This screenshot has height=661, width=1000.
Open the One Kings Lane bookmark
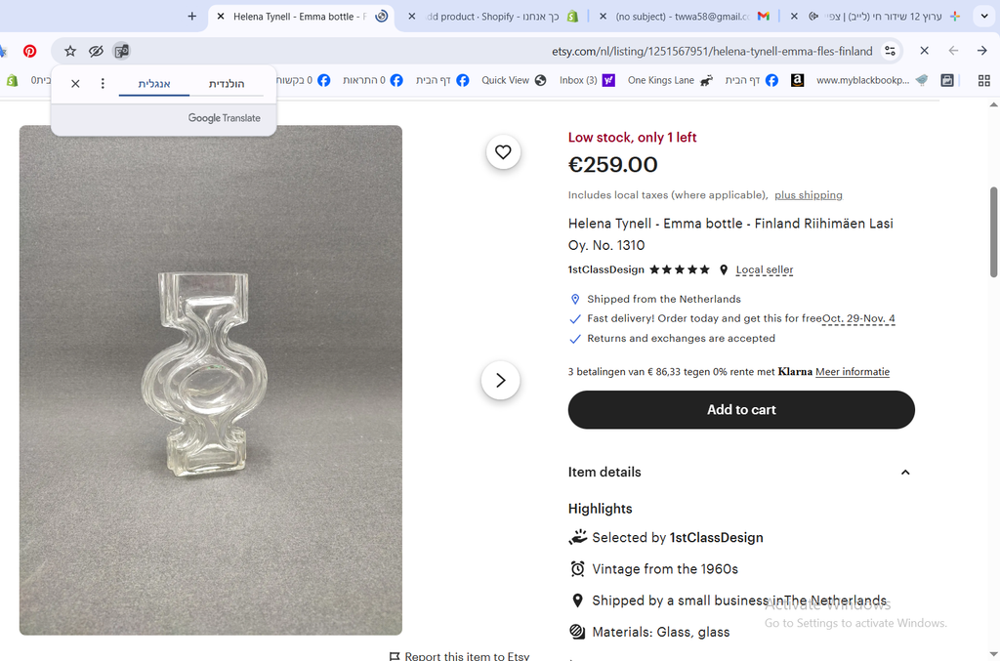(x=661, y=80)
